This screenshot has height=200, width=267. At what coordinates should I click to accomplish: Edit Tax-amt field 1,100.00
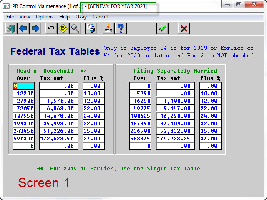pos(175,101)
